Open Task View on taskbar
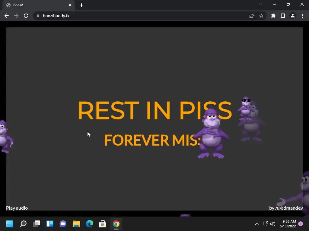 [x=37, y=224]
